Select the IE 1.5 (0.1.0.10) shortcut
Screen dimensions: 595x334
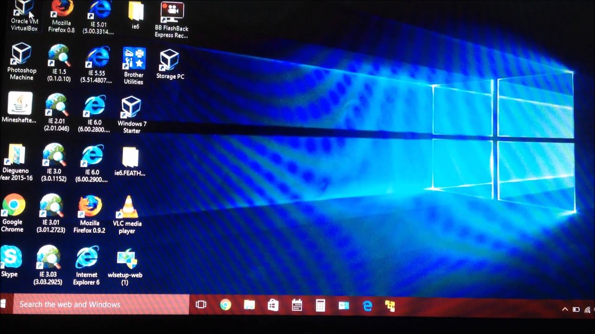click(x=59, y=63)
